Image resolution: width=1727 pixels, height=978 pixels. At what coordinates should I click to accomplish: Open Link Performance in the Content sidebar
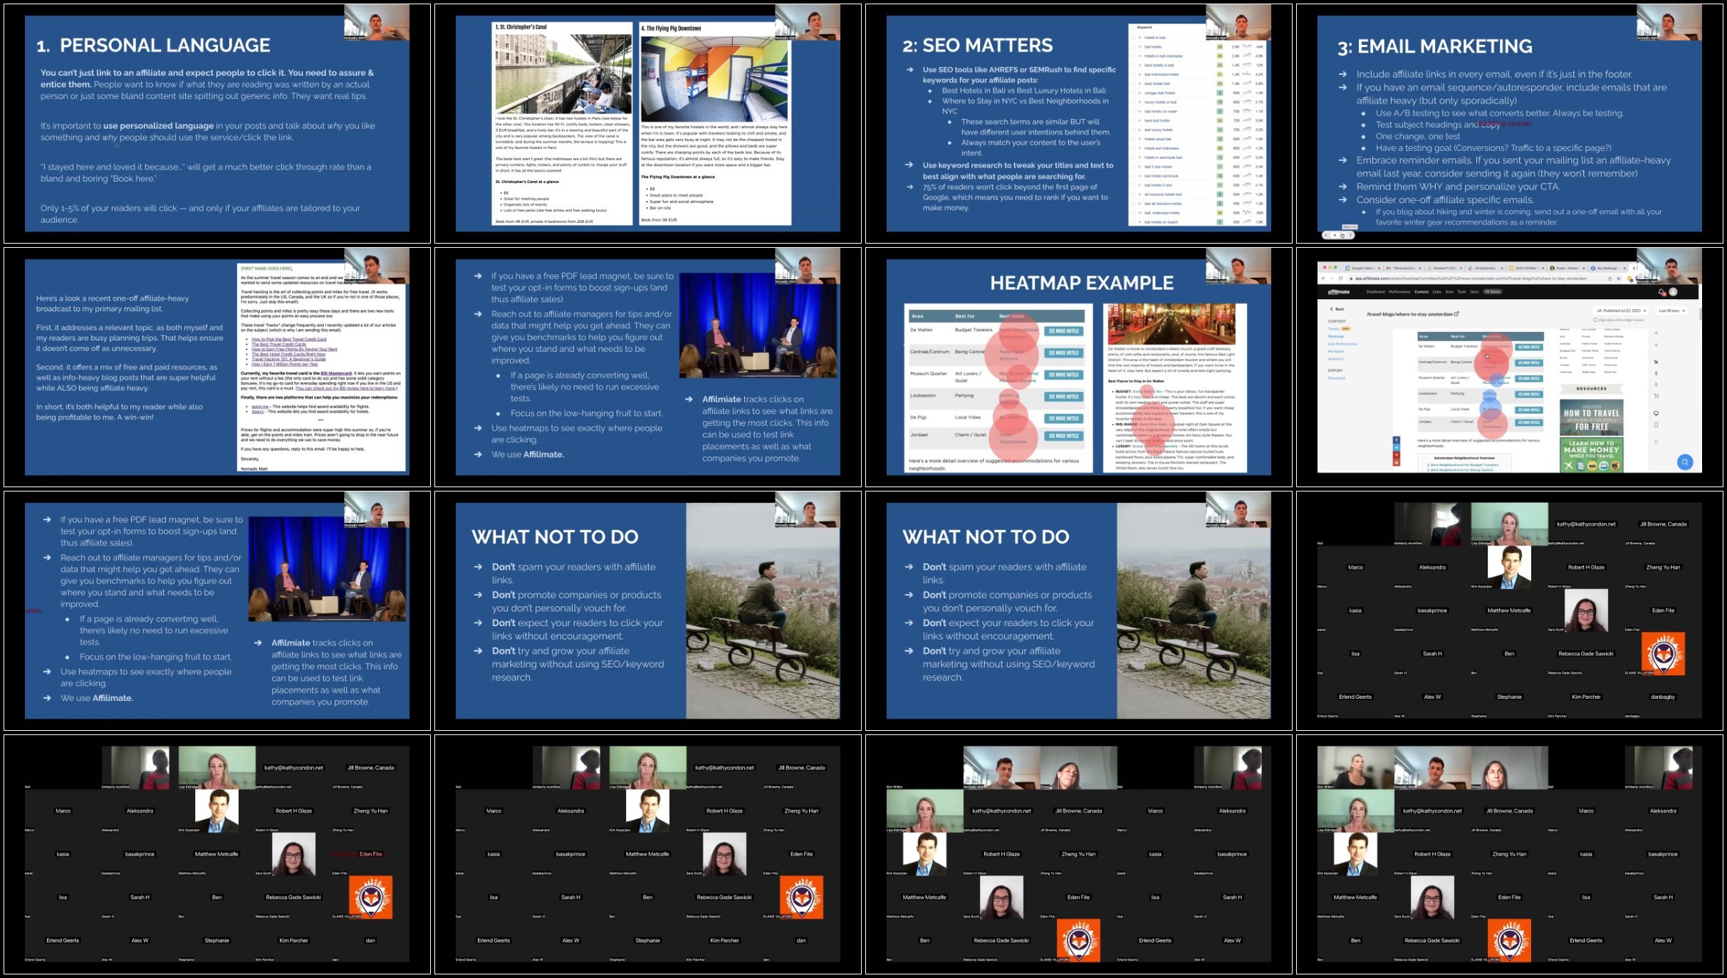pyautogui.click(x=1342, y=344)
